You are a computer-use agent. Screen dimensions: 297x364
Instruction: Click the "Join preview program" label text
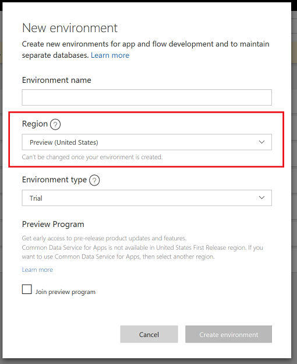(x=65, y=292)
